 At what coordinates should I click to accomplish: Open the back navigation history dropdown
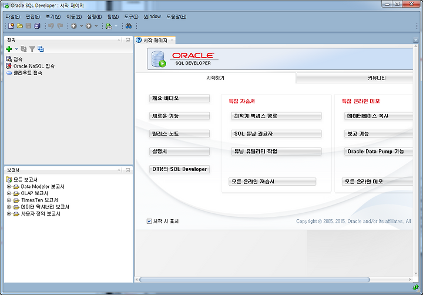tap(81, 26)
